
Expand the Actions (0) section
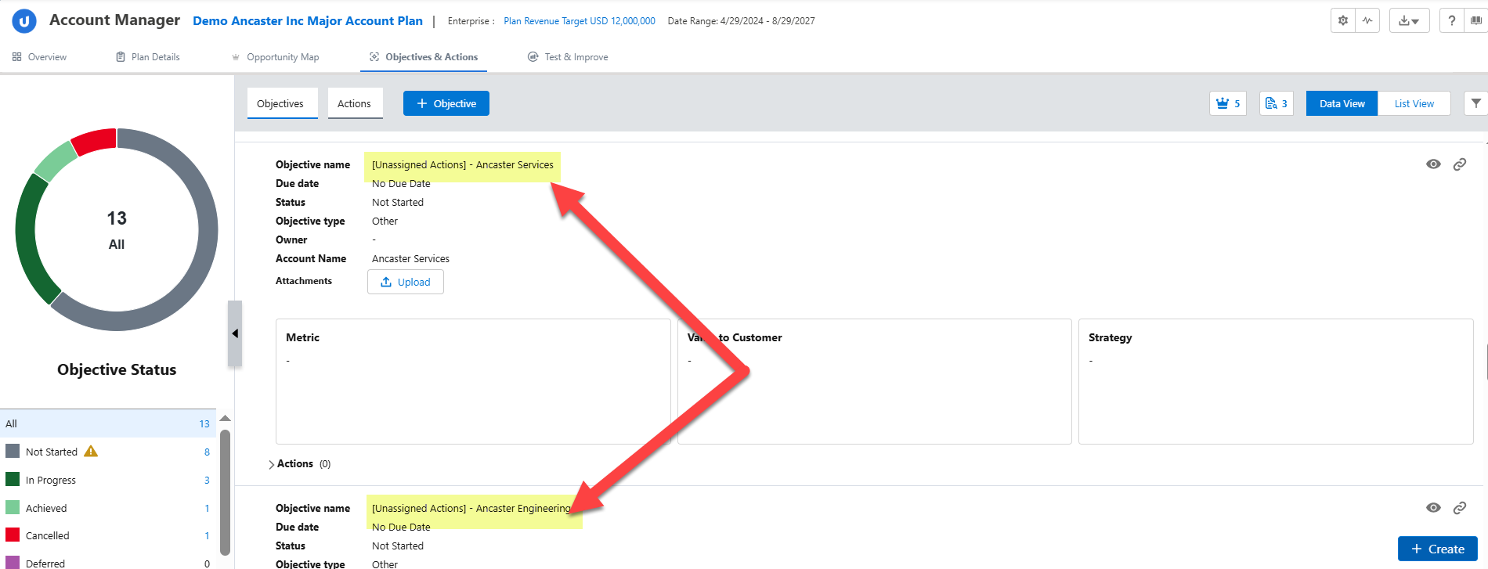(x=272, y=464)
